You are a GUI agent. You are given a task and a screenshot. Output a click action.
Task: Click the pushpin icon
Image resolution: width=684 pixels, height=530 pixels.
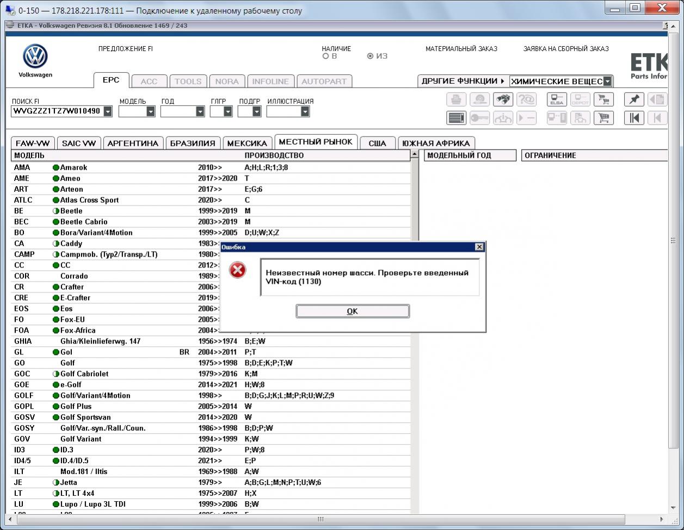pos(634,99)
